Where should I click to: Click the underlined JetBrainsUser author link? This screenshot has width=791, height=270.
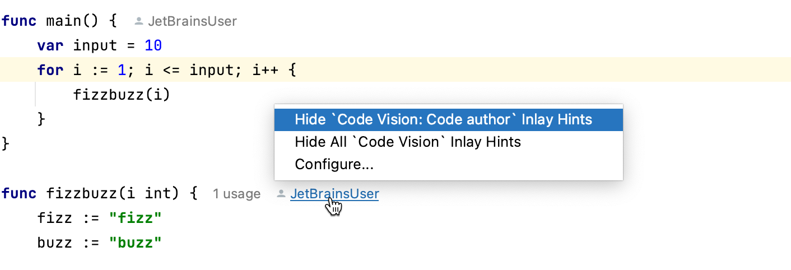[x=334, y=194]
